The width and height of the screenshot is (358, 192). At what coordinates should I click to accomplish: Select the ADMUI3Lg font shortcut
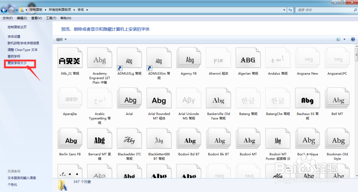coord(129,58)
